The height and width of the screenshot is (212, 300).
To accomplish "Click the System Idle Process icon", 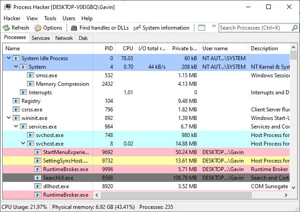I will (x=16, y=58).
